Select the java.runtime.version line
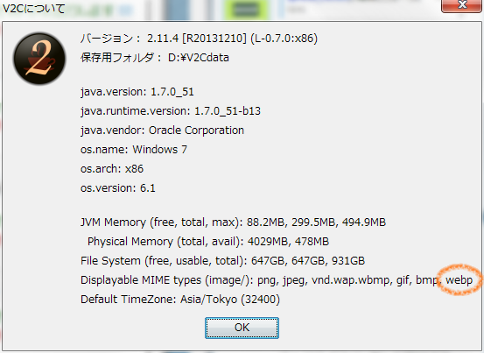 tap(171, 111)
